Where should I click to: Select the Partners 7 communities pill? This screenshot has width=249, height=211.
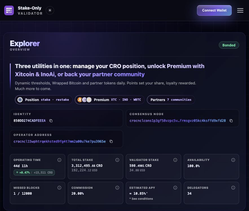(x=171, y=100)
